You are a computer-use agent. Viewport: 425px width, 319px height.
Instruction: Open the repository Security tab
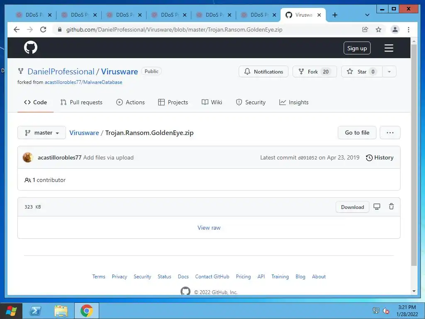[x=251, y=102]
